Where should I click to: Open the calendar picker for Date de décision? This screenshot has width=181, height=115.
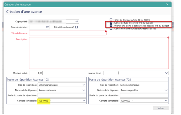click(48, 27)
